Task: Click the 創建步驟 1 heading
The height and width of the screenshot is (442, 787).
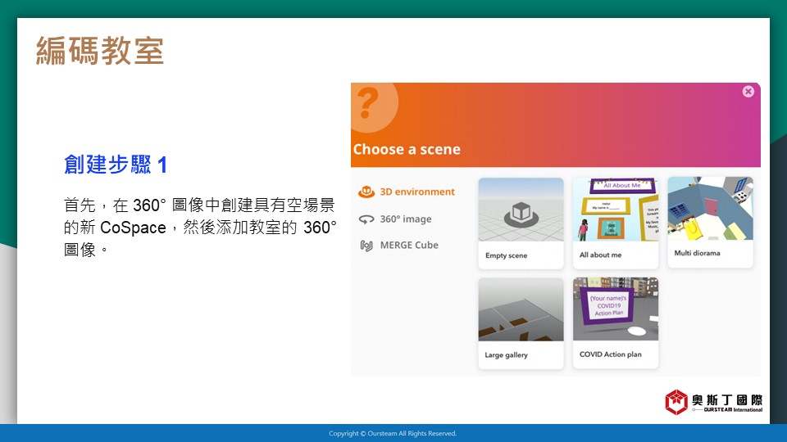Action: 116,165
